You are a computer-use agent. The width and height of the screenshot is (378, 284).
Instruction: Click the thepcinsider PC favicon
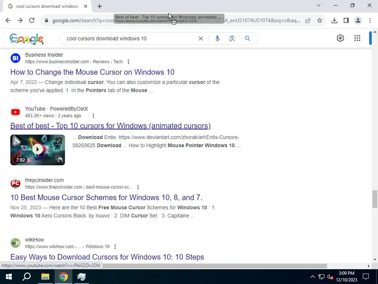click(x=16, y=183)
